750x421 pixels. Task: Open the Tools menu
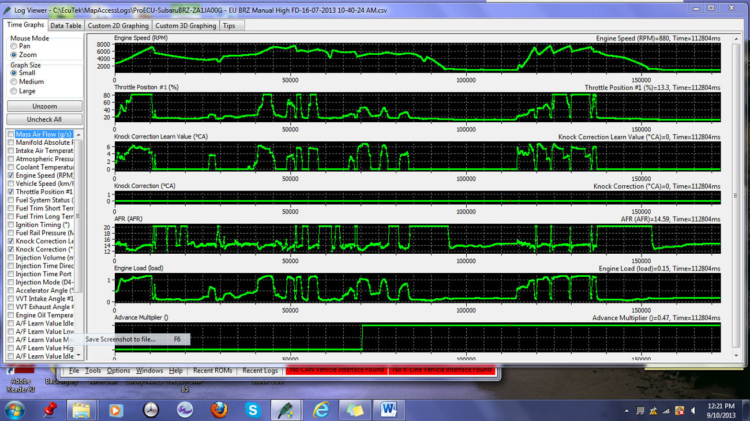pos(93,370)
